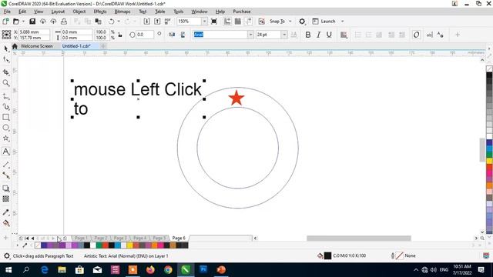Open the Undo history dropdown arrow
Viewport: 493px width, 277px height.
[119, 22]
